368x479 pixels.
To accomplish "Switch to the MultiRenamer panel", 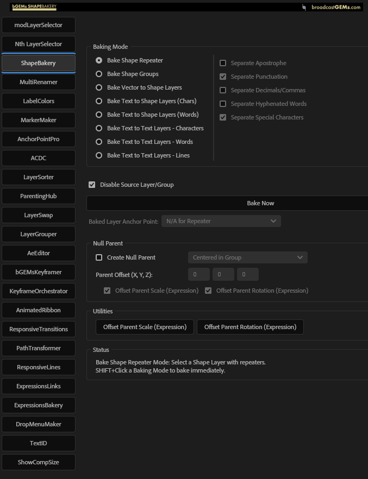I will (38, 82).
